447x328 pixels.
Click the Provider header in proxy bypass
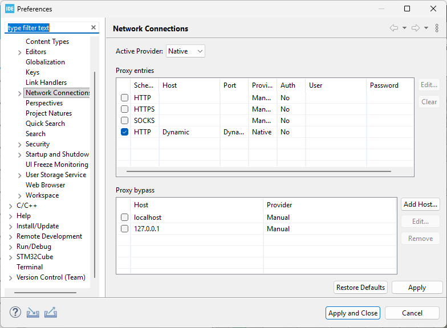coord(330,205)
